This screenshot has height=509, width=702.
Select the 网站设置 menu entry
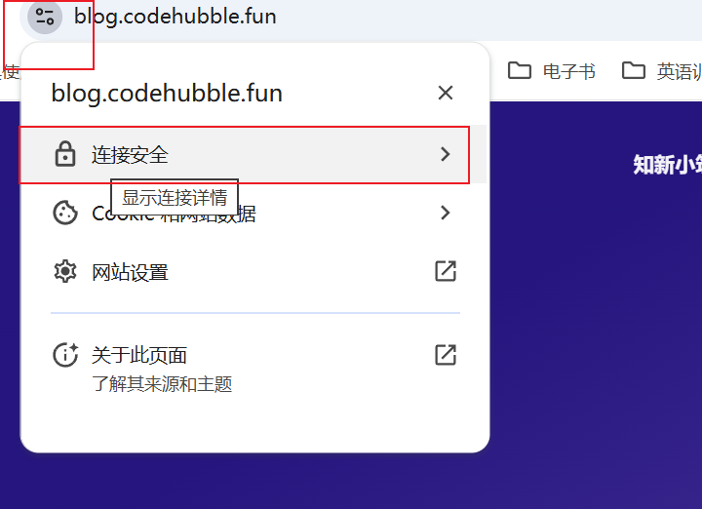[253, 271]
